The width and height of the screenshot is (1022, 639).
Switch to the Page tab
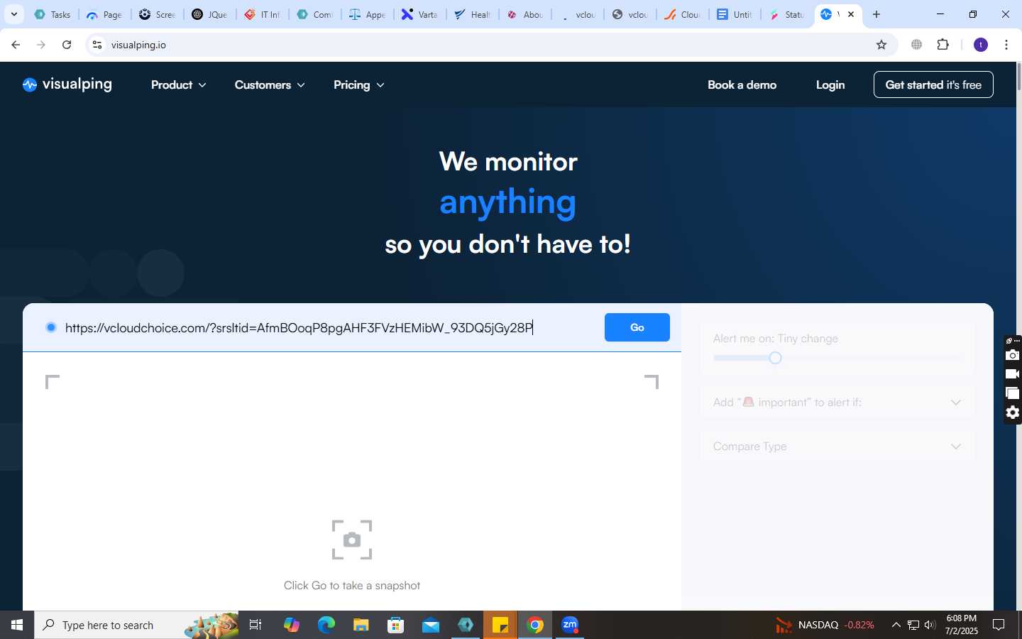click(104, 14)
